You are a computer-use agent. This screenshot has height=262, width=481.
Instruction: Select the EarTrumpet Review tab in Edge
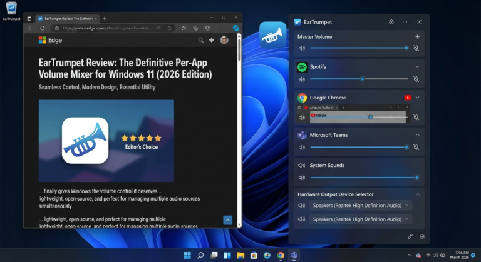[66, 19]
